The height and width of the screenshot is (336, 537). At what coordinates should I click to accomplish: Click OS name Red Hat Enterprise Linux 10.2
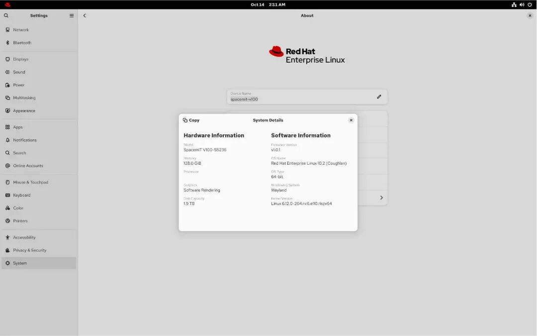click(x=309, y=163)
